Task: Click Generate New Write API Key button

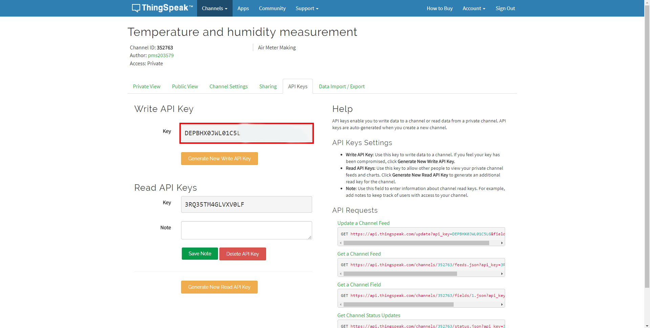Action: 219,159
